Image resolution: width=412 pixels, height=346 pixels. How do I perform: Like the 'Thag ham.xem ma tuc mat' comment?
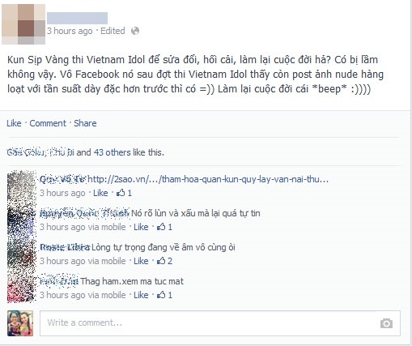141,295
